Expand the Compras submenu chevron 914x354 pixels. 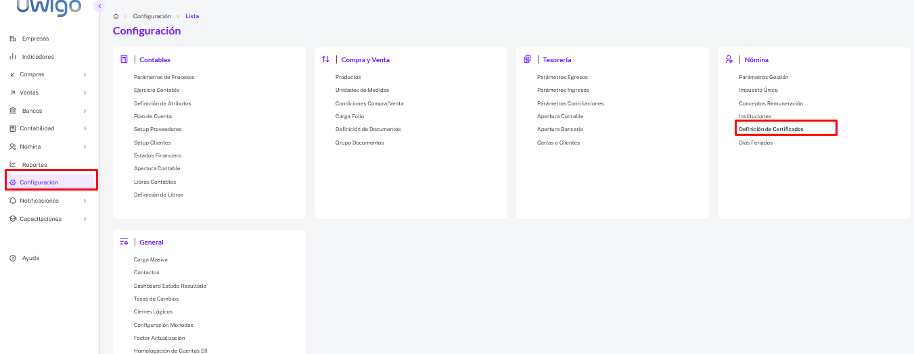[85, 74]
